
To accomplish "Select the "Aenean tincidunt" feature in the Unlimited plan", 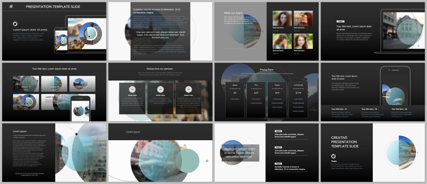I will (x=298, y=111).
